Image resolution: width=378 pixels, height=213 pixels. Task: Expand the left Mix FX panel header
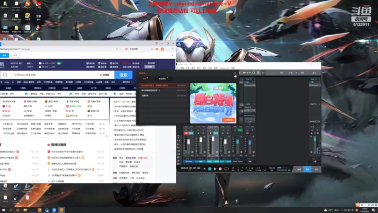point(249,79)
